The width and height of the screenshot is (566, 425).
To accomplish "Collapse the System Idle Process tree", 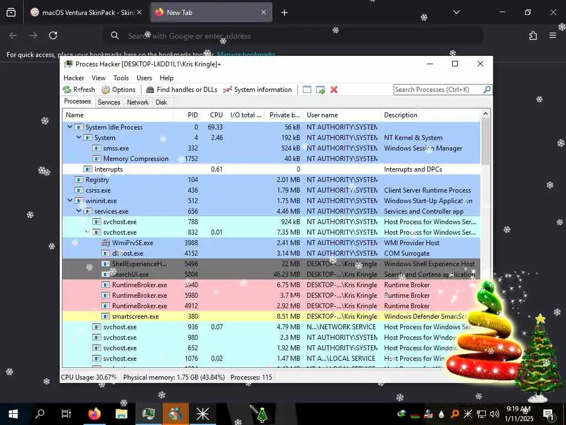I will 70,127.
